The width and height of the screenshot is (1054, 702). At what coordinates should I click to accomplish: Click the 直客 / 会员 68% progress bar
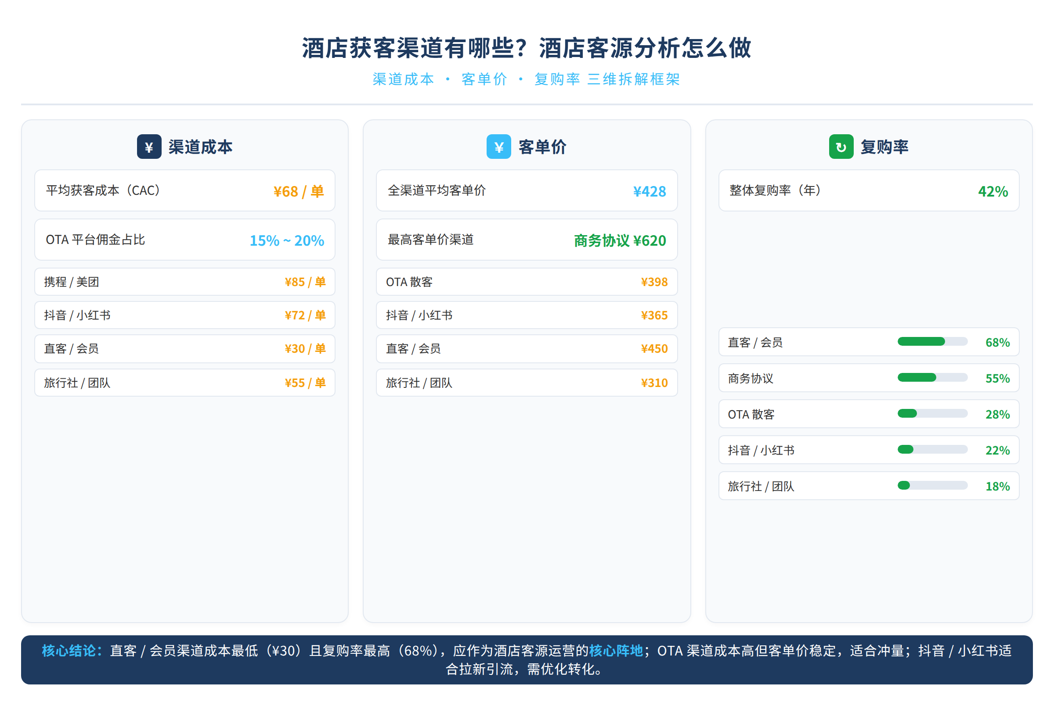[932, 342]
